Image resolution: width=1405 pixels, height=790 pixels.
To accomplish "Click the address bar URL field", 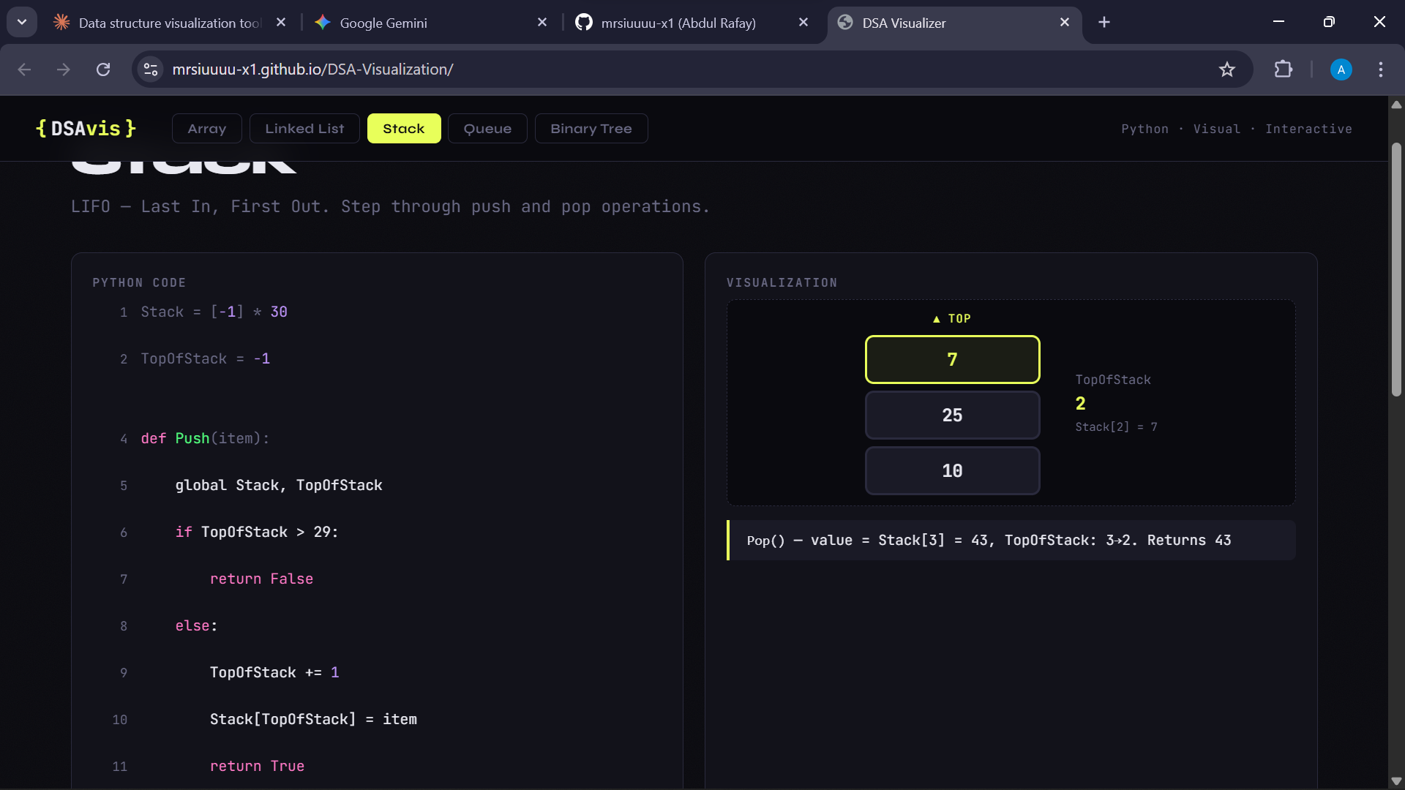I will tap(659, 69).
